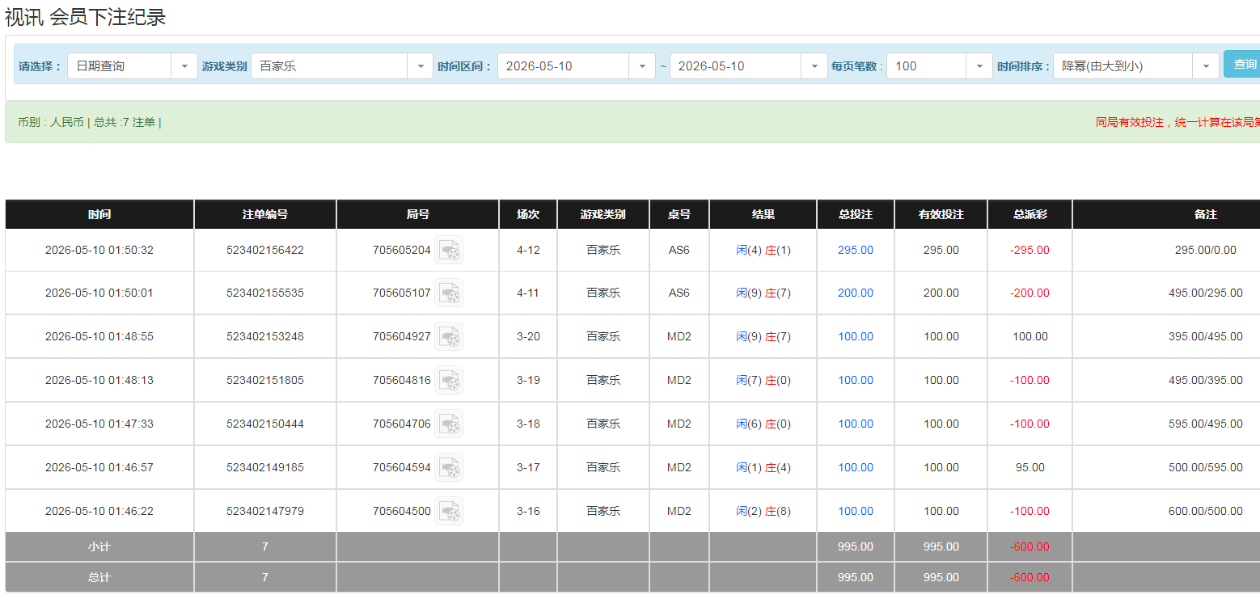This screenshot has width=1260, height=599.
Task: Click the 结果 column header
Action: coord(763,215)
